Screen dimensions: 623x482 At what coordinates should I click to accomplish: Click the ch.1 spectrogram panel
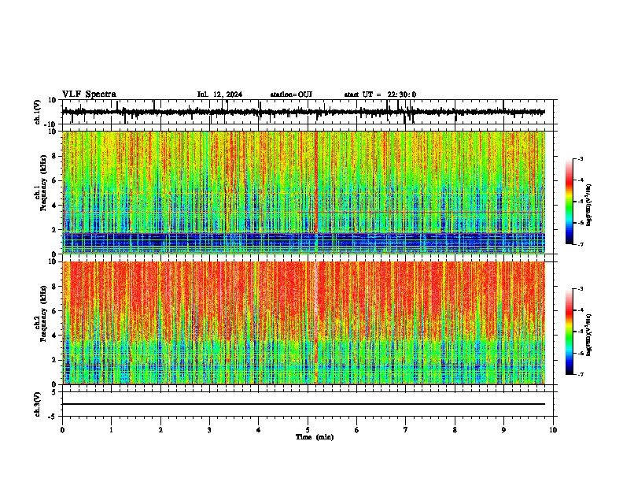(x=304, y=192)
